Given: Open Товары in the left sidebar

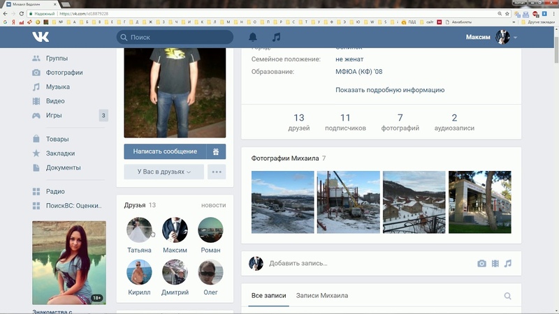Looking at the screenshot, I should 57,139.
